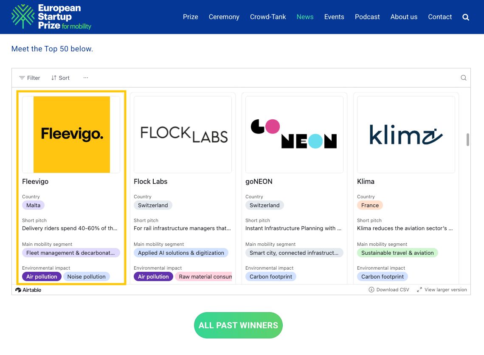Open the Crowd-Tank menu item
Image resolution: width=484 pixels, height=355 pixels.
click(268, 17)
